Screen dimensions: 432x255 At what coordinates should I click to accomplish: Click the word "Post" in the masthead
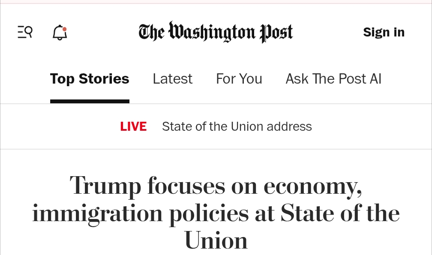[x=276, y=32]
